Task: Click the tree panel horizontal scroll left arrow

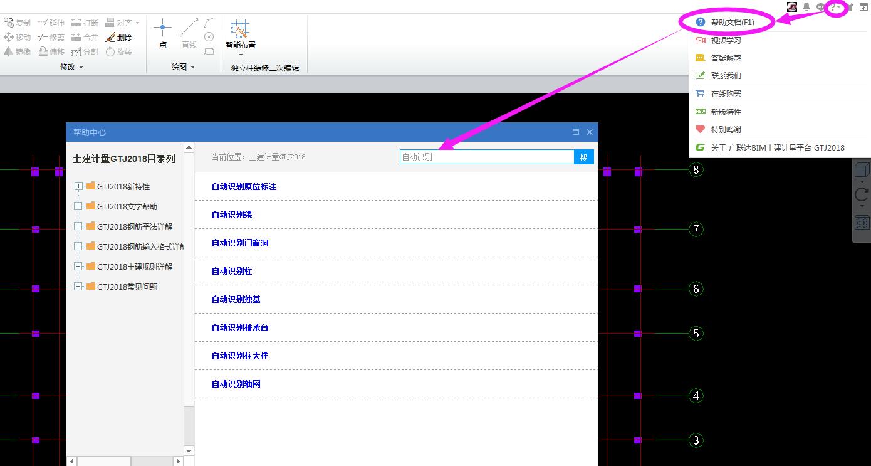Action: point(71,461)
